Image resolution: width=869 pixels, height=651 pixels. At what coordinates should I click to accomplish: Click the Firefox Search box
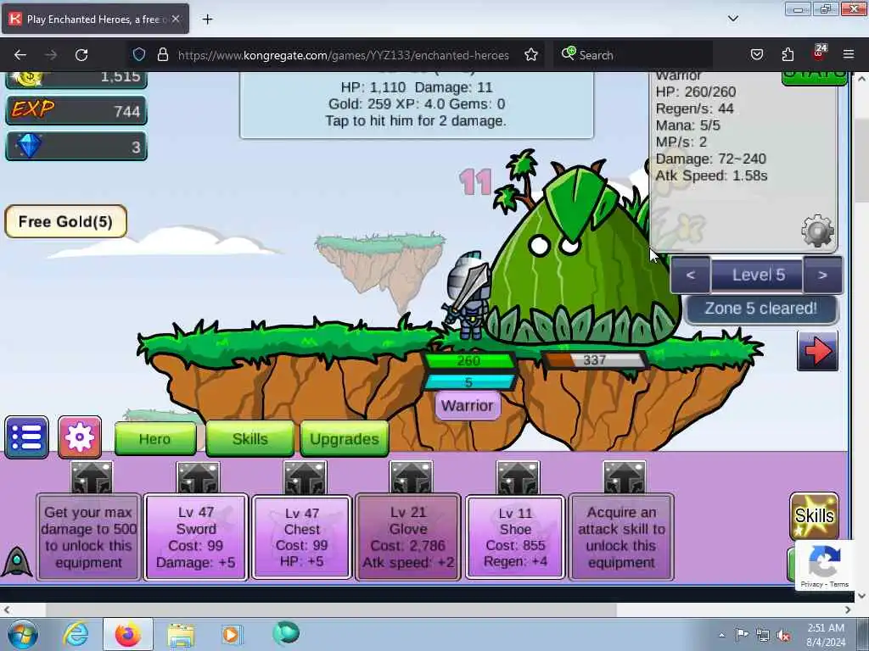(633, 55)
